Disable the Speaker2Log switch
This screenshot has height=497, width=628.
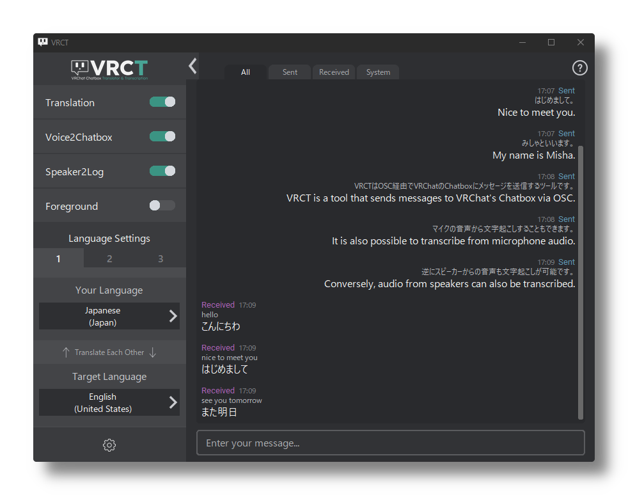162,171
